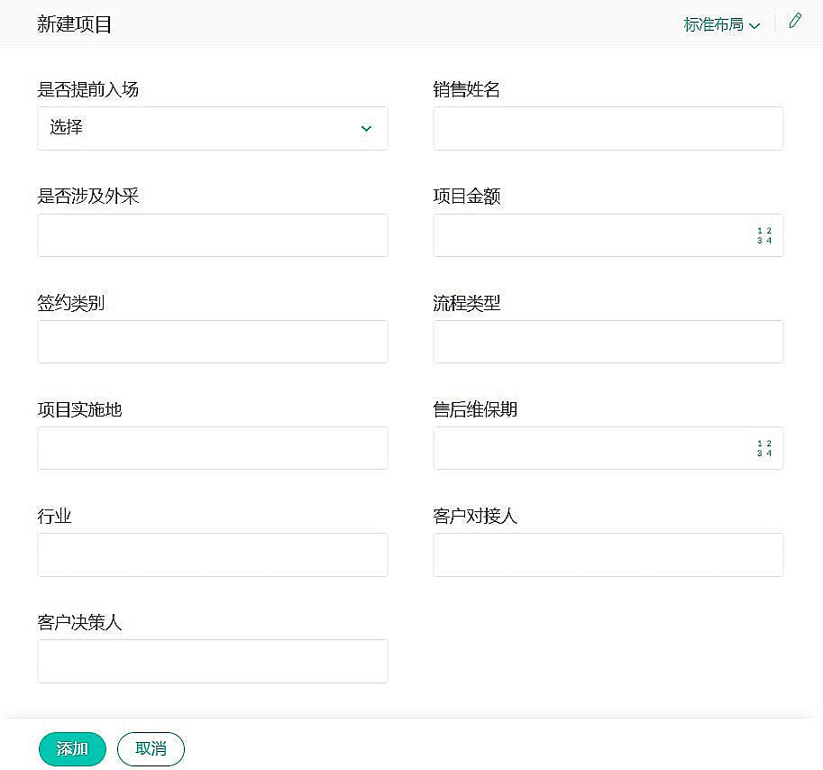Screen dimensions: 823x770
Task: Click the 是否提前入场 field label
Action: coord(87,89)
